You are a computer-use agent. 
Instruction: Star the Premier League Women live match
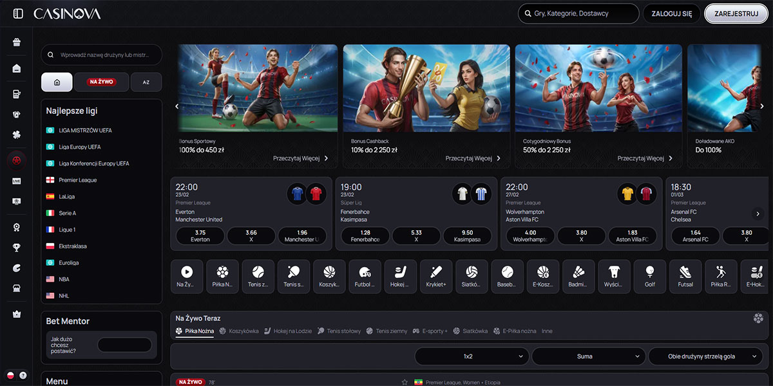point(405,381)
